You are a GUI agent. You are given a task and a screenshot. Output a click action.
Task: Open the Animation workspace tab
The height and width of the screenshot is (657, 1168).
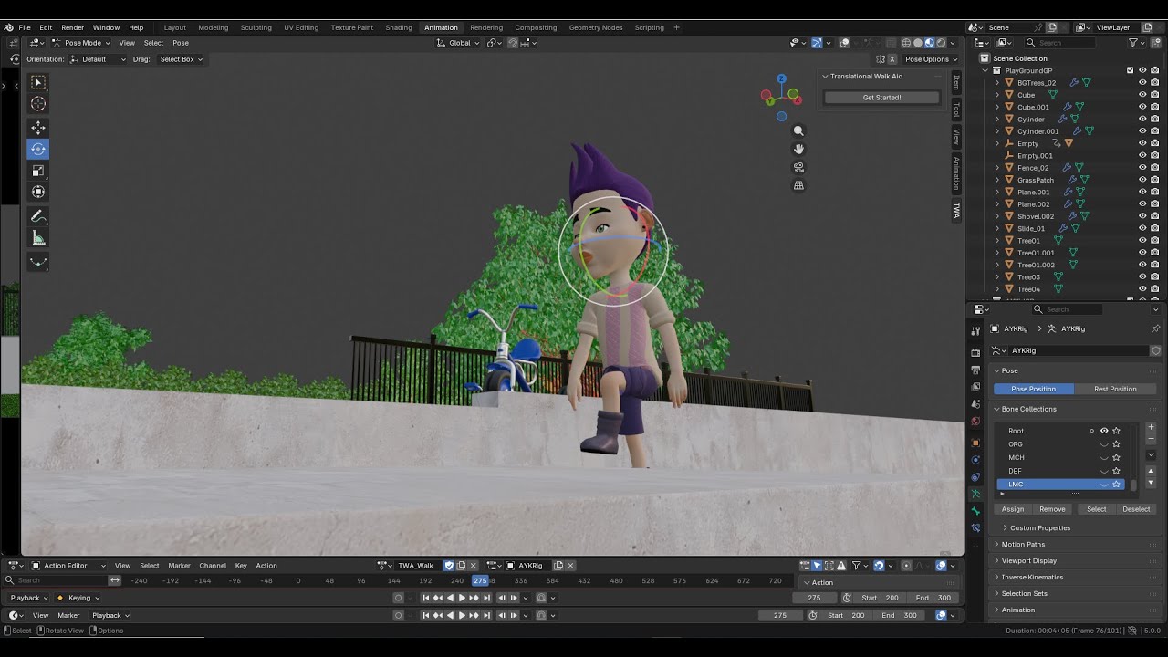pos(441,27)
